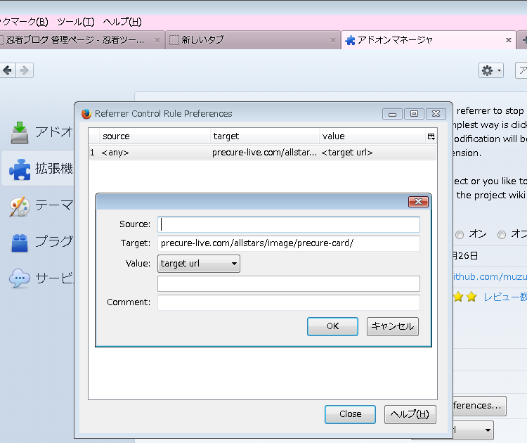
Task: Open the レビュー数 reviews link
Action: [x=505, y=297]
